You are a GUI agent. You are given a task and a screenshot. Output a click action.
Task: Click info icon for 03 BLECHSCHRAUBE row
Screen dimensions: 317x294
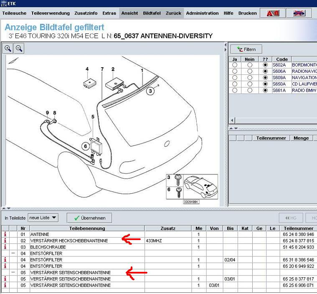click(5, 247)
